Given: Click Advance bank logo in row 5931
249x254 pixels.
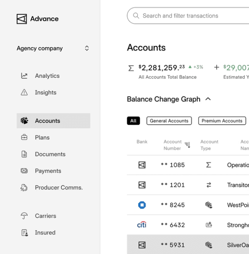Looking at the screenshot, I should click(x=142, y=245).
